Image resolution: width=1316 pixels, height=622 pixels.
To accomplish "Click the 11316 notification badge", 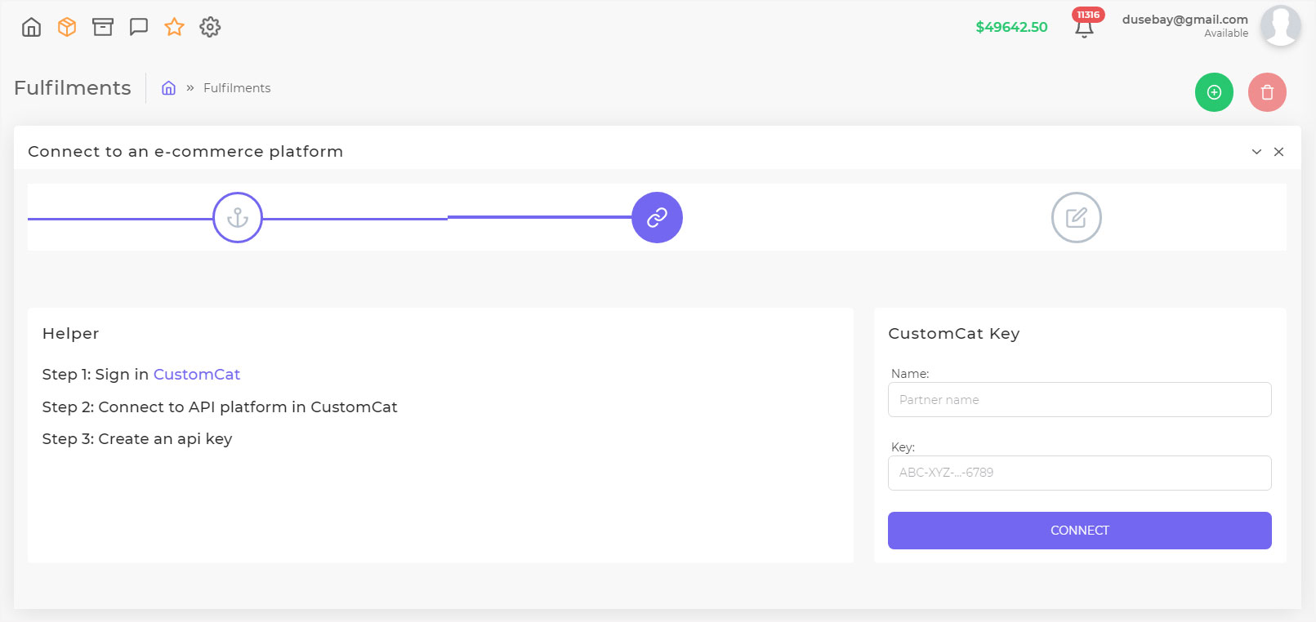I will [x=1088, y=15].
